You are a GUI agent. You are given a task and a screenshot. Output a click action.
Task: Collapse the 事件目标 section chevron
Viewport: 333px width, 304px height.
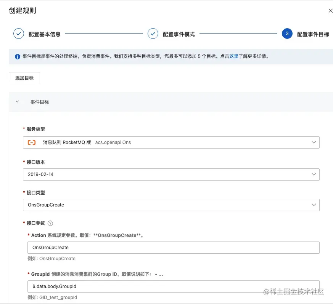click(x=18, y=102)
